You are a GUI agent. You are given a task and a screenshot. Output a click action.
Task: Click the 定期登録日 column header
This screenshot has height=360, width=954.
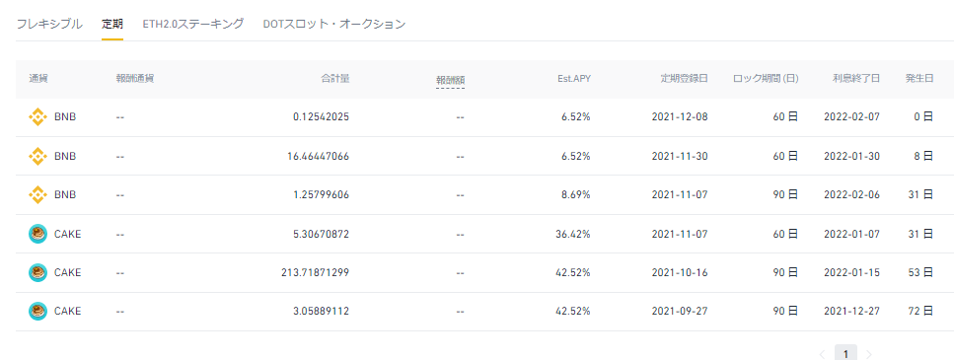(685, 79)
